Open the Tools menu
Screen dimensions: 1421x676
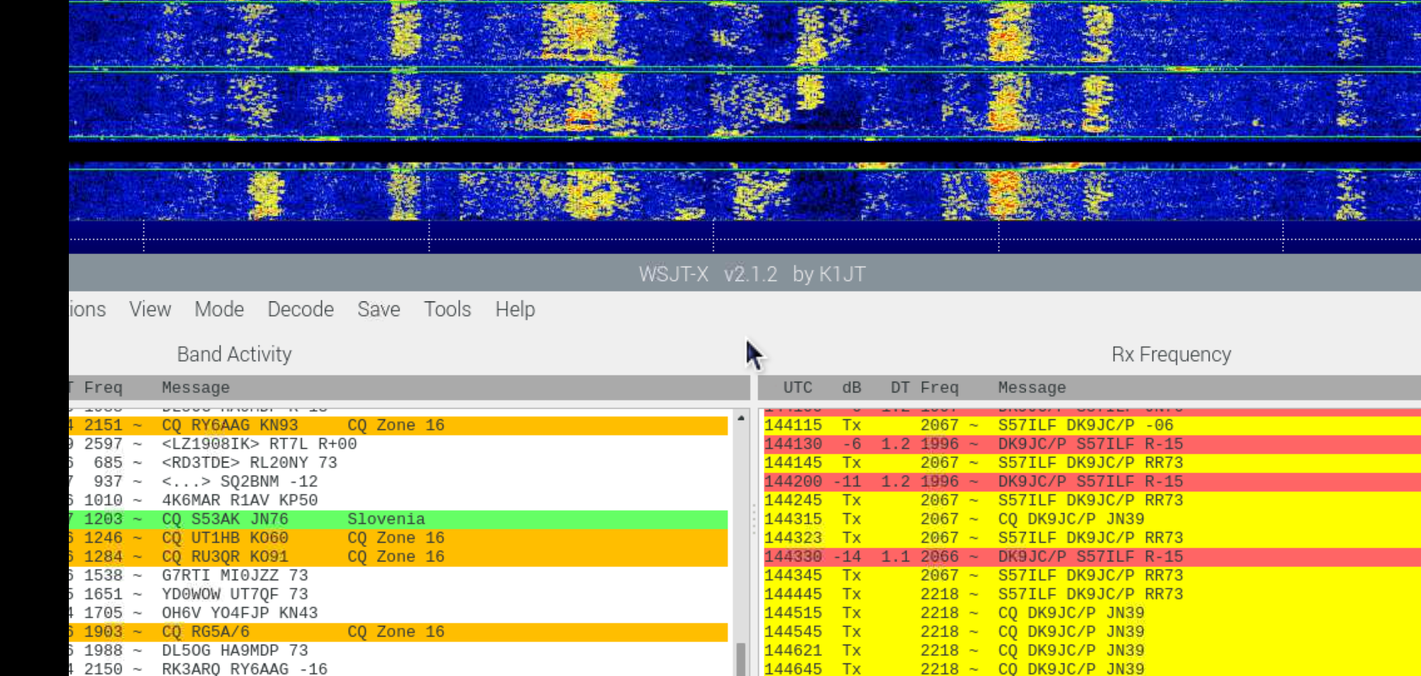[448, 309]
